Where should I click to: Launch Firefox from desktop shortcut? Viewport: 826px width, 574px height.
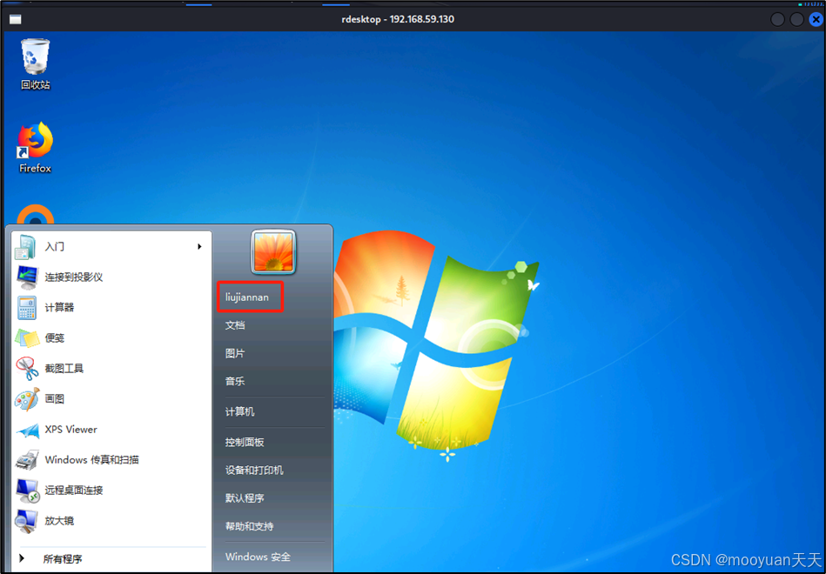(x=36, y=140)
